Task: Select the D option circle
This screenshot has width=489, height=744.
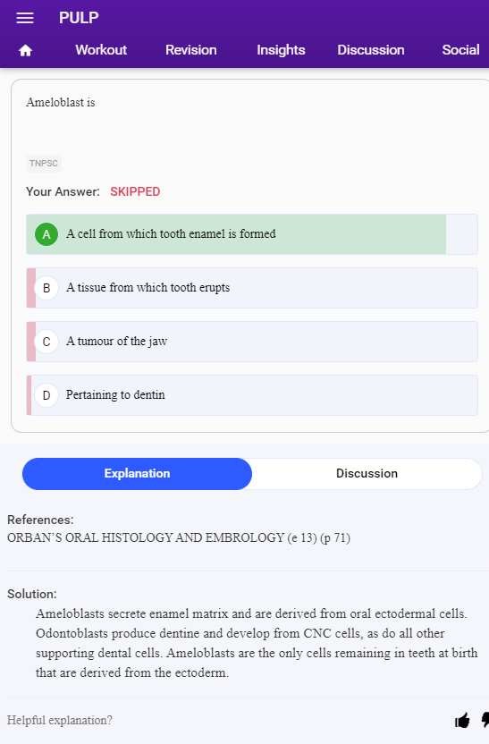Action: pyautogui.click(x=46, y=395)
